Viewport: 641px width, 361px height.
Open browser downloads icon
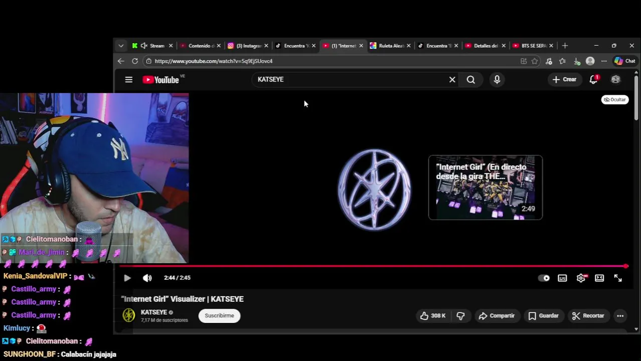pos(577,61)
